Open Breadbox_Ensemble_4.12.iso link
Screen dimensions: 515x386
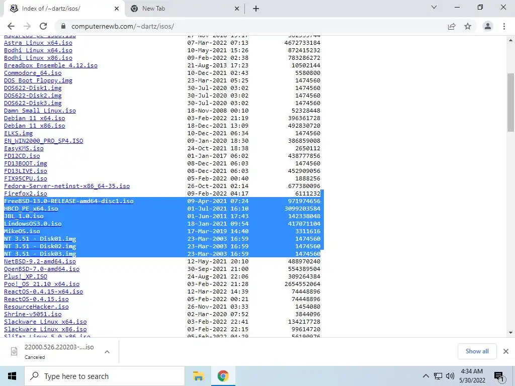click(x=51, y=65)
